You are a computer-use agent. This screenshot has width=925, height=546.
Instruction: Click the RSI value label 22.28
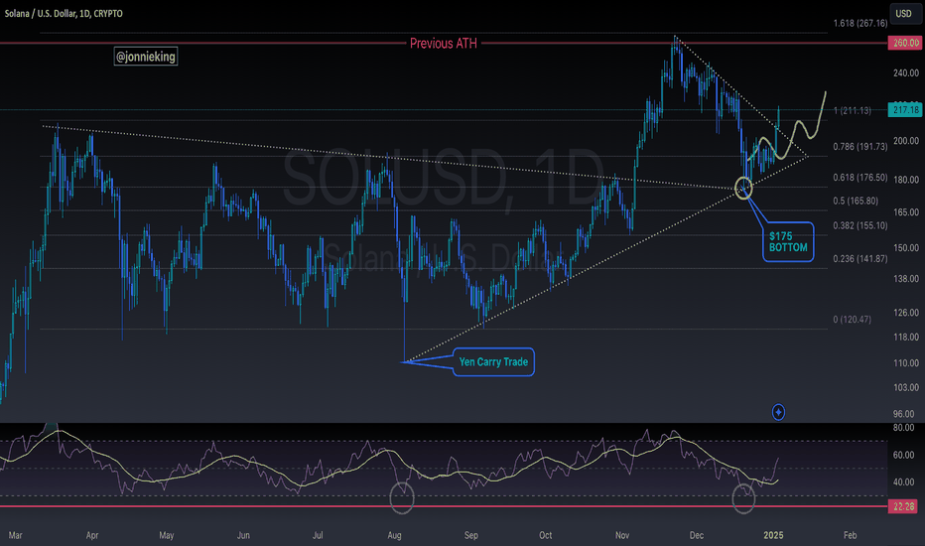tap(904, 506)
